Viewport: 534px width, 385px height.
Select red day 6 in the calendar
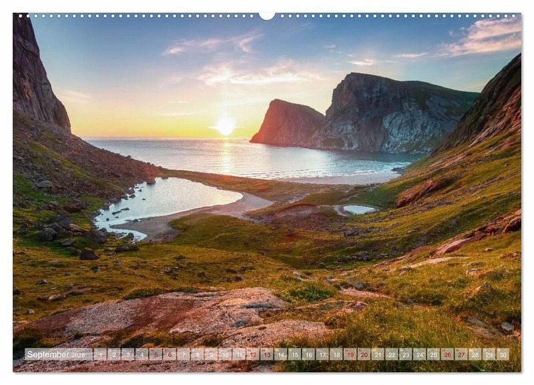tap(170, 354)
